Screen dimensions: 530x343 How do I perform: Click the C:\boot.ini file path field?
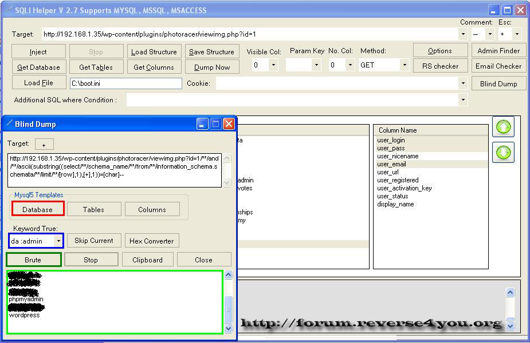[125, 83]
